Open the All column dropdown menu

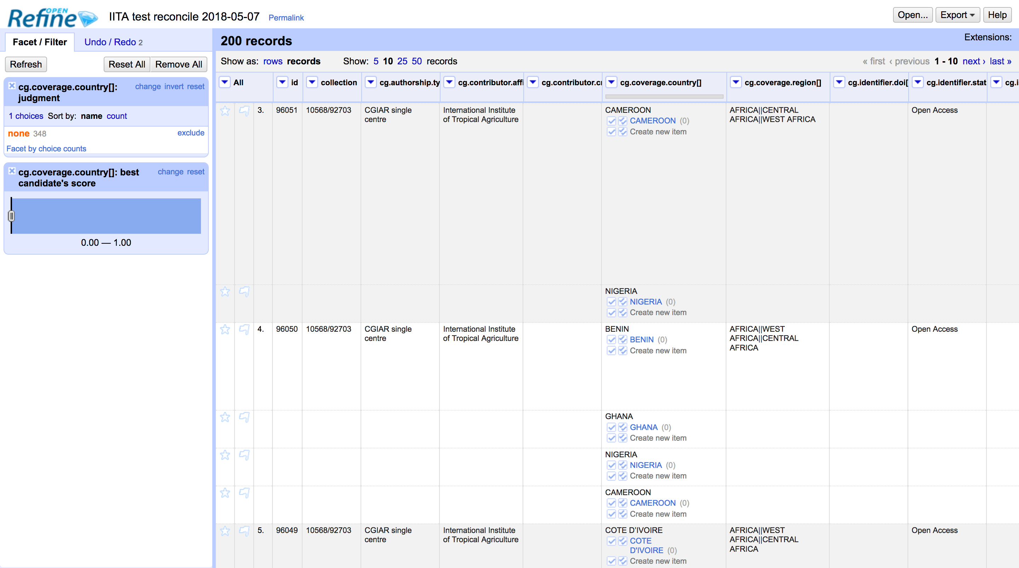pos(225,82)
